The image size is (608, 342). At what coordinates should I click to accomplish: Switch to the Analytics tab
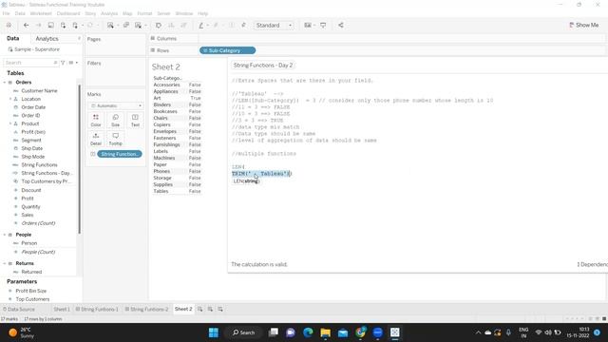tap(47, 39)
